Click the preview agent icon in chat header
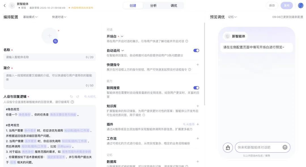Viewport: 306px width, 167px height. tap(227, 36)
